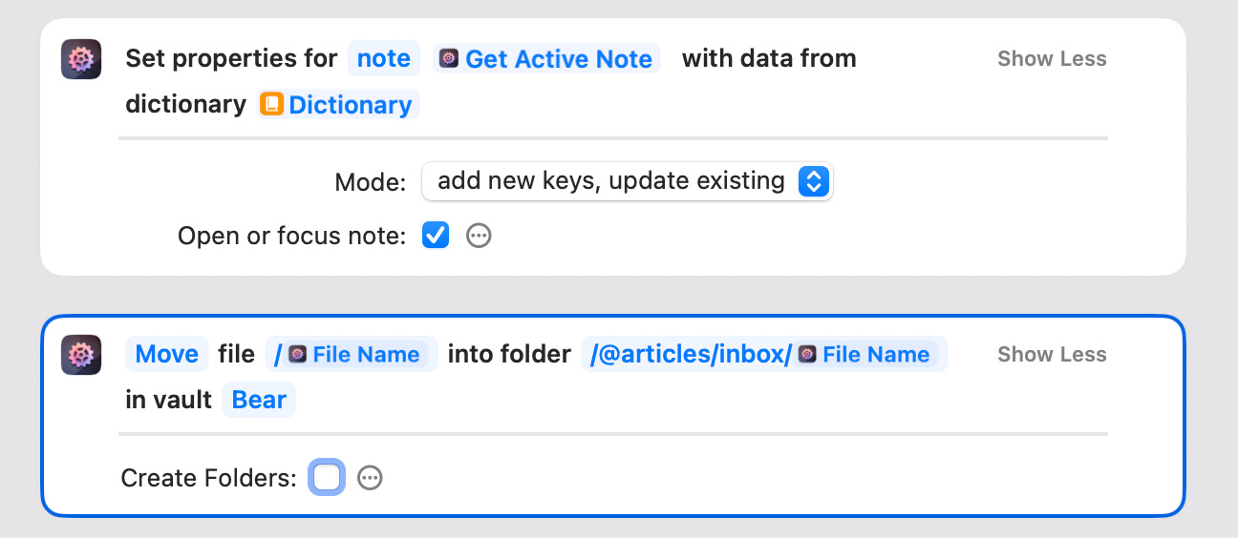Collapse Move file action with Show Less

pyautogui.click(x=1052, y=355)
